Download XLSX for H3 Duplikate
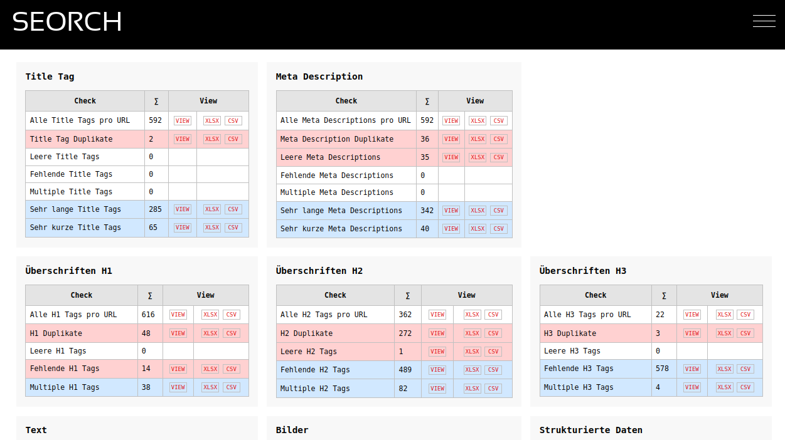The width and height of the screenshot is (785, 440). point(725,333)
